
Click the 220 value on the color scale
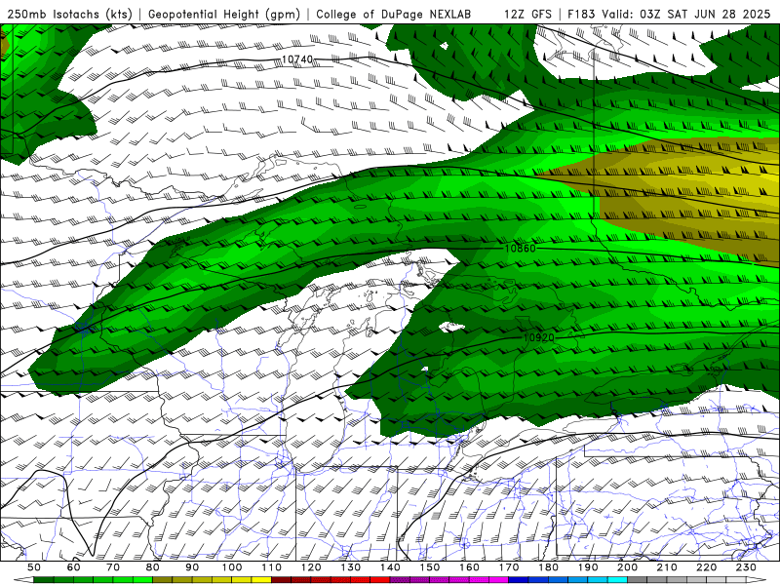[706, 567]
